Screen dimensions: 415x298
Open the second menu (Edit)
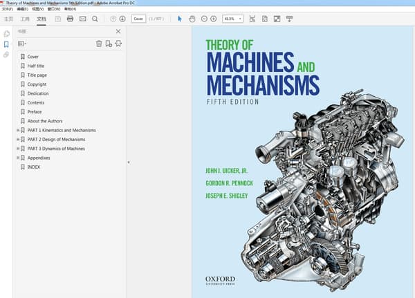pyautogui.click(x=23, y=9)
